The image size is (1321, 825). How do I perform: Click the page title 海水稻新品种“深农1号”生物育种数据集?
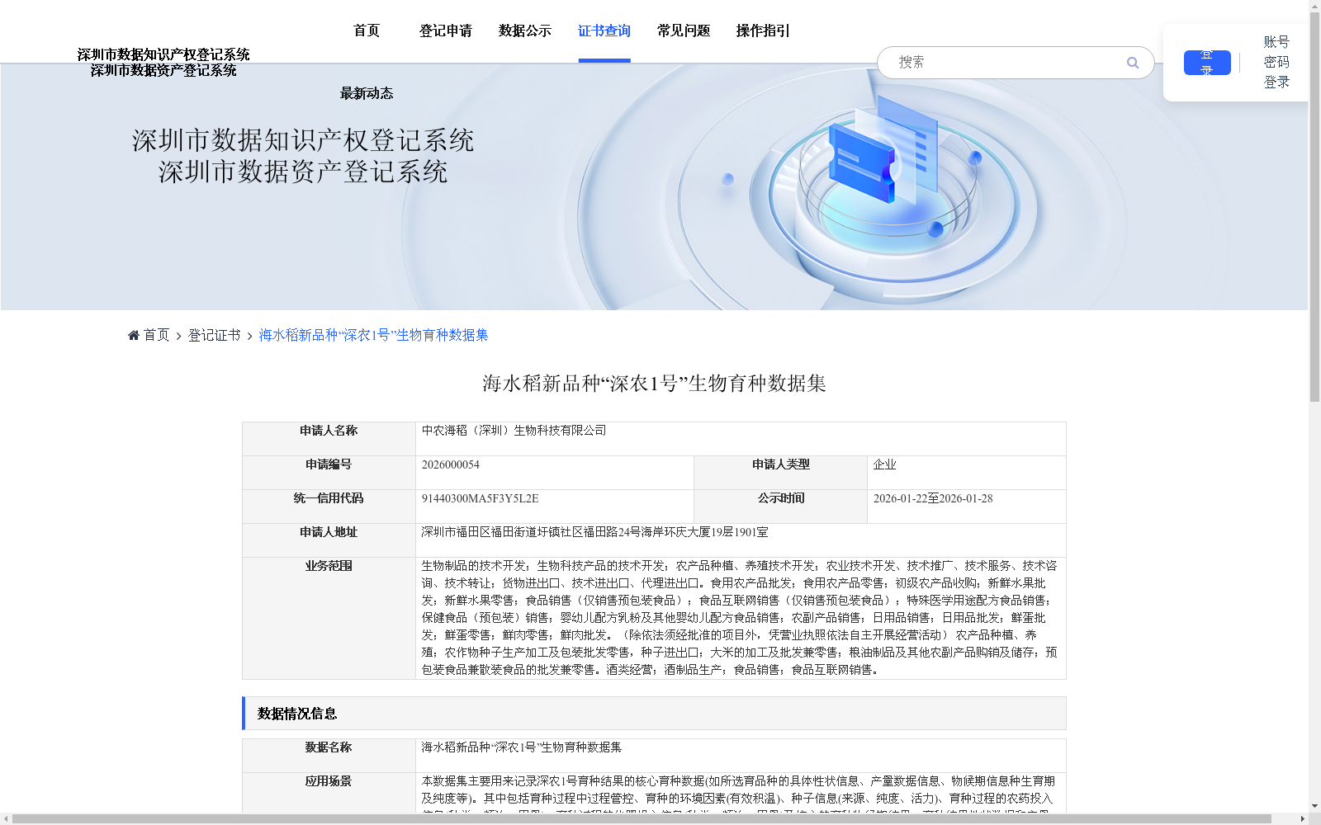(x=654, y=384)
